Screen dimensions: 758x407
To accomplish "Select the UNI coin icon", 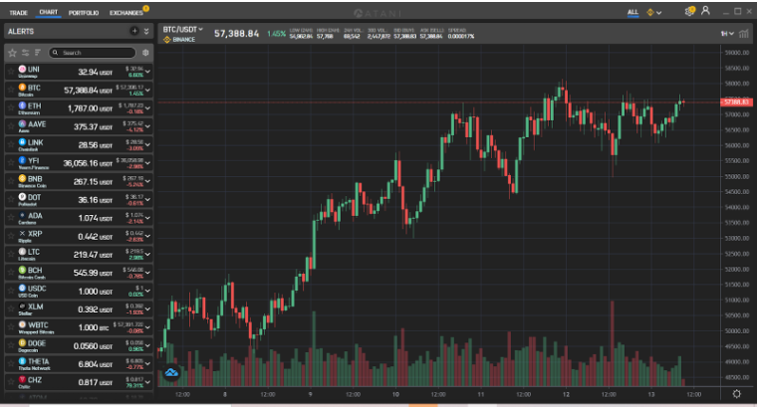I will (22, 69).
